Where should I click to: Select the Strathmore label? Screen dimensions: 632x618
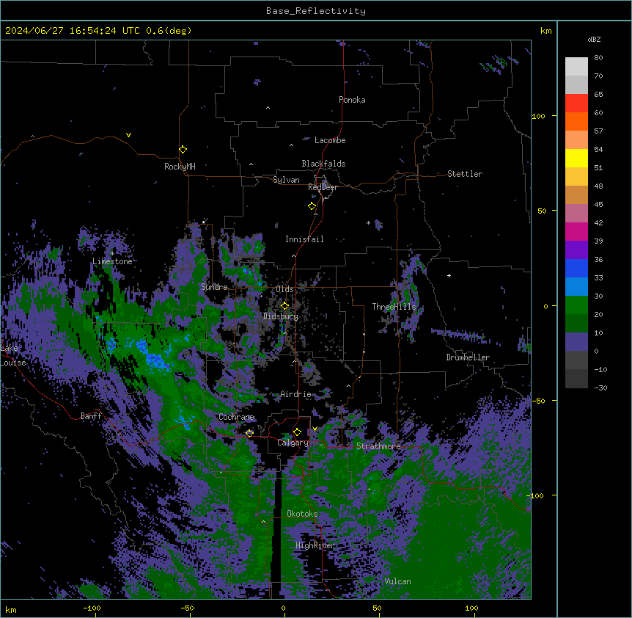(378, 446)
